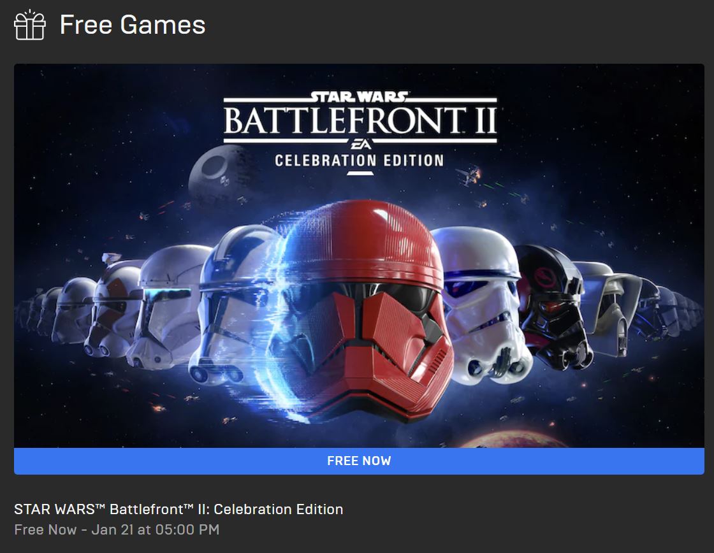Click the Free Now - Jan 21 date text

117,529
